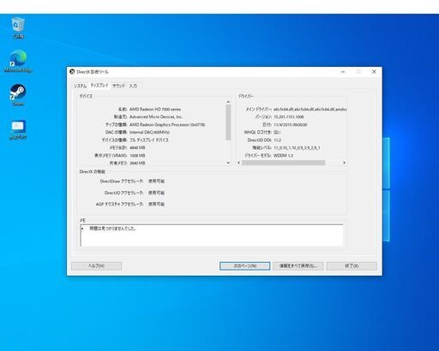Minimize the DirectX 診断ツール window
Image resolution: width=439 pixels, height=351 pixels.
point(343,72)
